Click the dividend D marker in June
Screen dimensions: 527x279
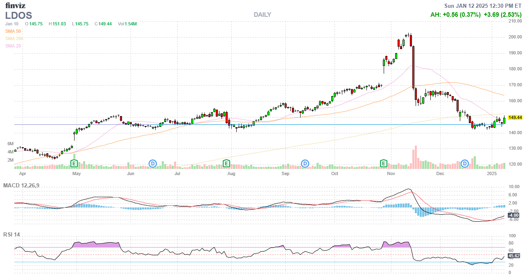[x=152, y=164]
